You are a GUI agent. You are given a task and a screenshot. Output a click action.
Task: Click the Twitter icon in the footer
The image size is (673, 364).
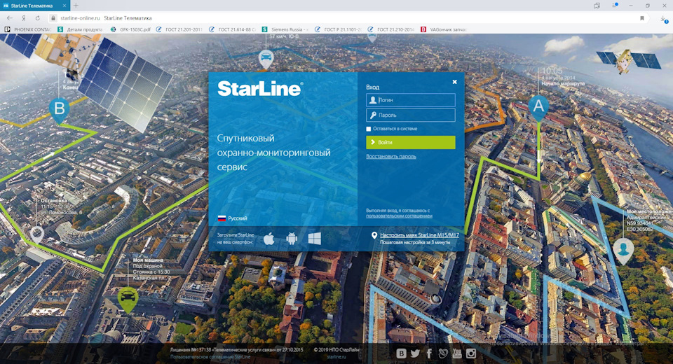click(415, 353)
